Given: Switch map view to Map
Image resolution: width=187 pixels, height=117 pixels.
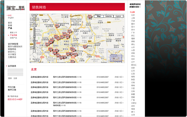Looking at the screenshot, I should [x=99, y=16].
